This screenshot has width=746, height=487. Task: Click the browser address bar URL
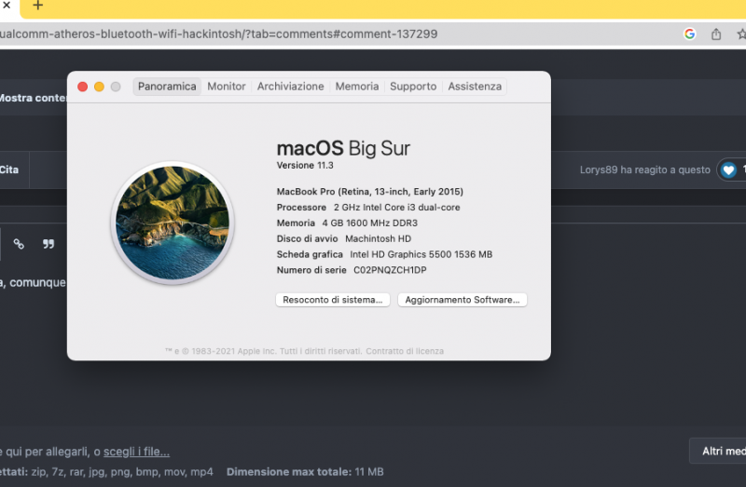point(218,34)
